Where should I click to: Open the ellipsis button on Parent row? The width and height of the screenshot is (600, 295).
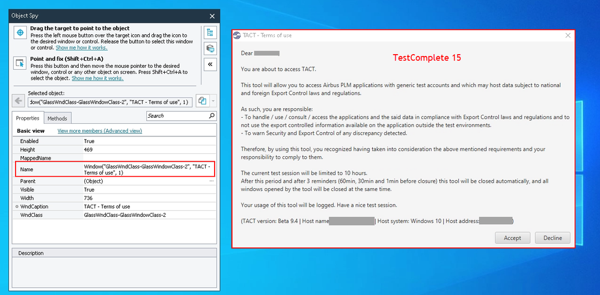tap(211, 181)
